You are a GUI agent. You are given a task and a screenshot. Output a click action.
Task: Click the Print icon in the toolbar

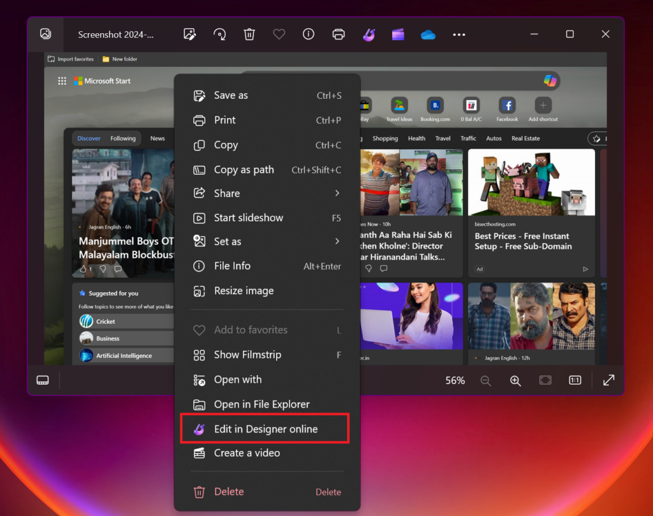[338, 34]
